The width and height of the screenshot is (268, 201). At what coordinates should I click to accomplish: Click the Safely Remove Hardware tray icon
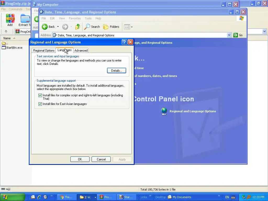[x=244, y=197]
